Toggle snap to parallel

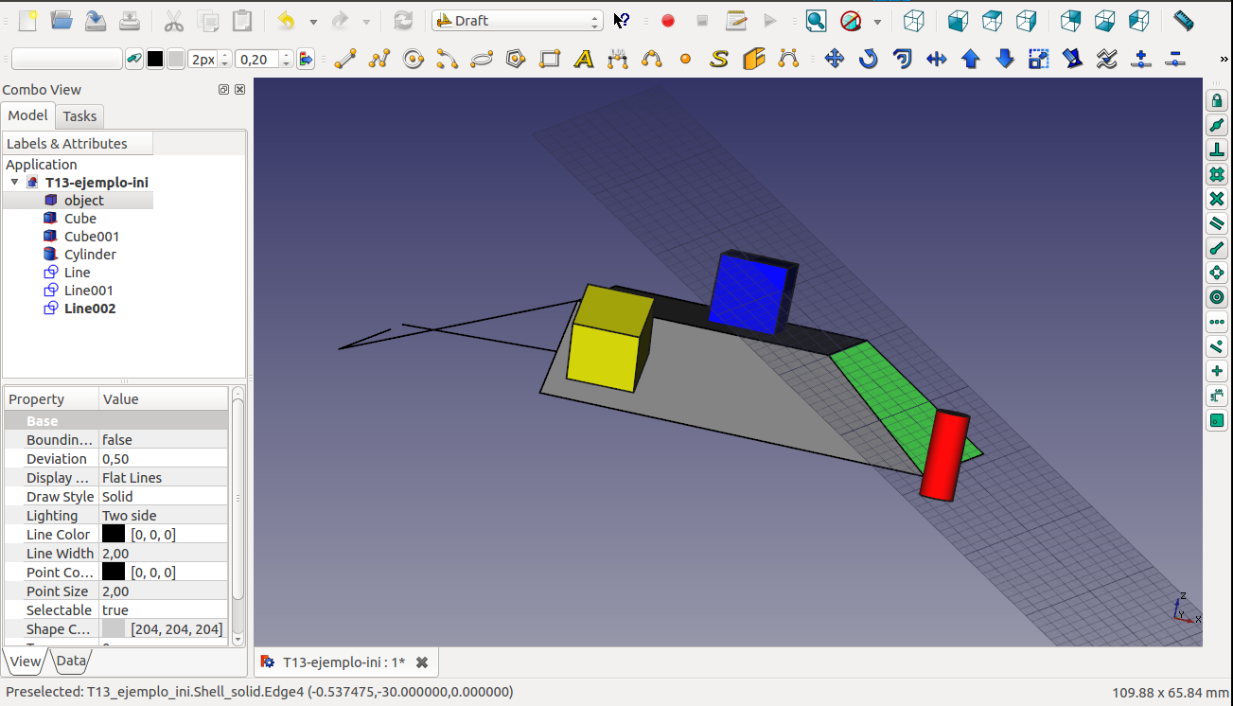click(1217, 223)
